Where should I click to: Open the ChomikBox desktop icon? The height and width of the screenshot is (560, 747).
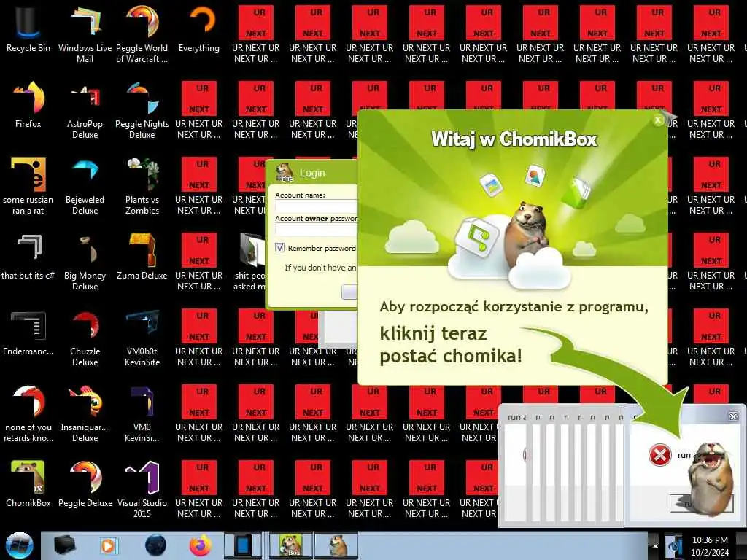pyautogui.click(x=28, y=484)
